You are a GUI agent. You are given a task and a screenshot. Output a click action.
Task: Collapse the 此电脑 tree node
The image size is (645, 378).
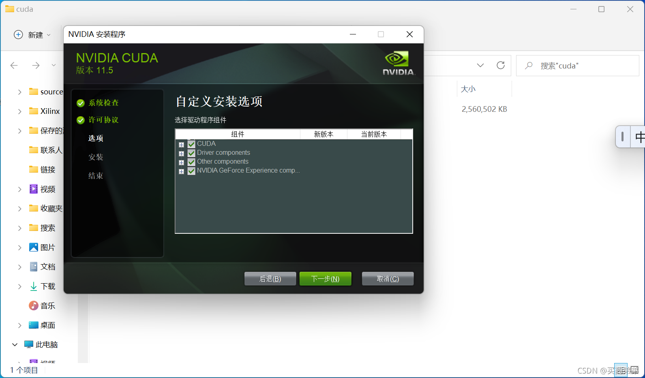15,344
